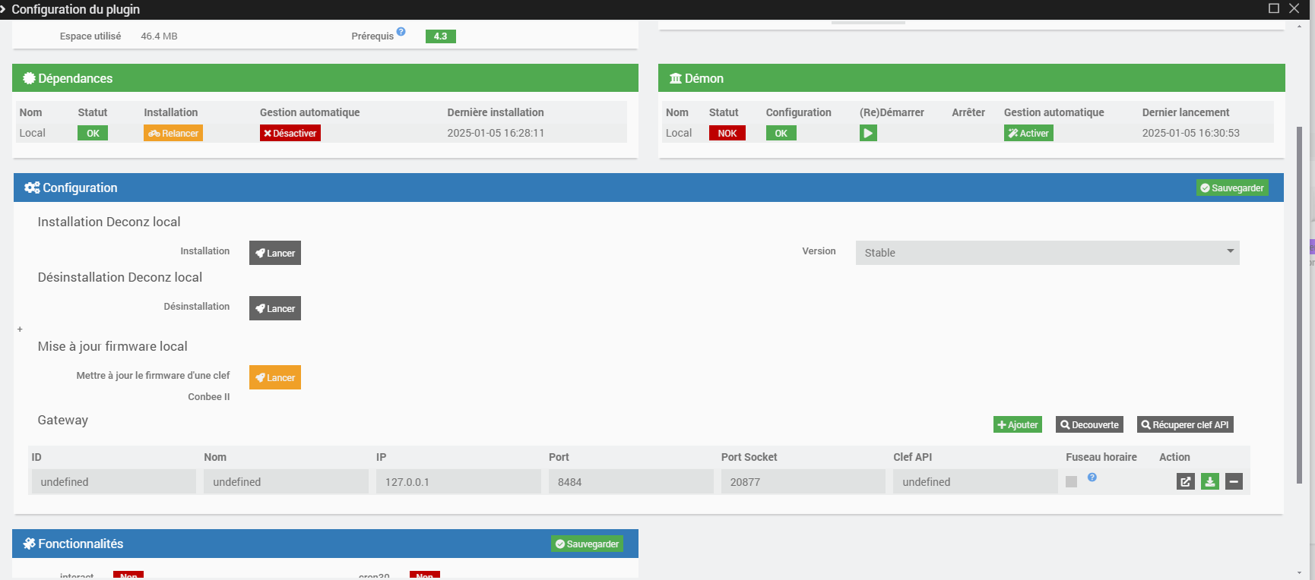
Task: Click Lancer next to Installation
Action: point(275,253)
